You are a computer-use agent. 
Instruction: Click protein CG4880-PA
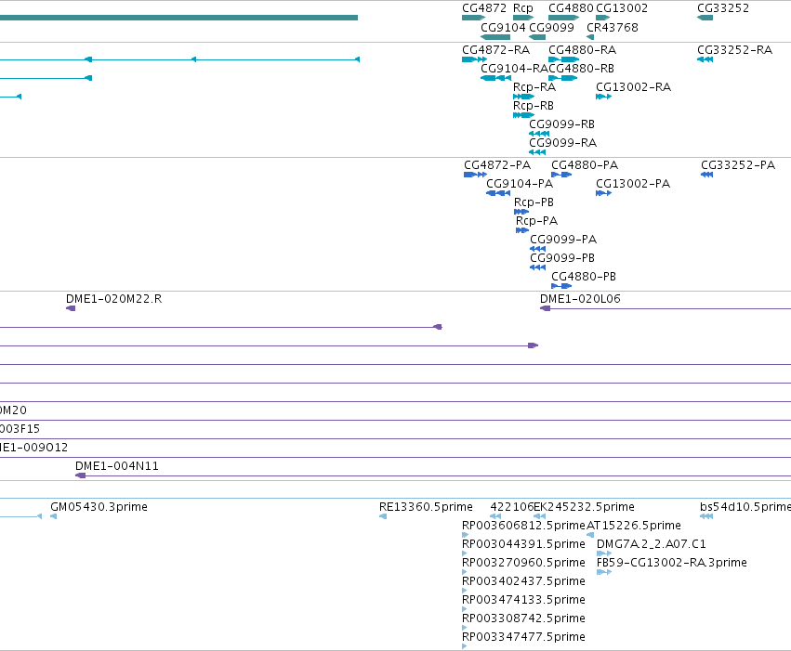tap(584, 165)
